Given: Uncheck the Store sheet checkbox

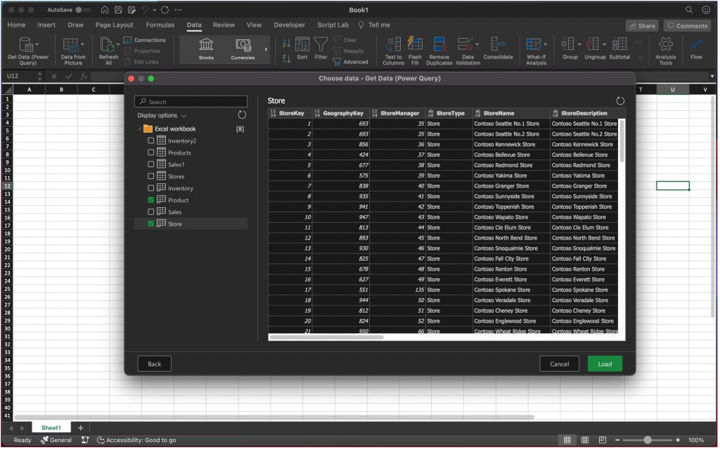Looking at the screenshot, I should click(151, 224).
